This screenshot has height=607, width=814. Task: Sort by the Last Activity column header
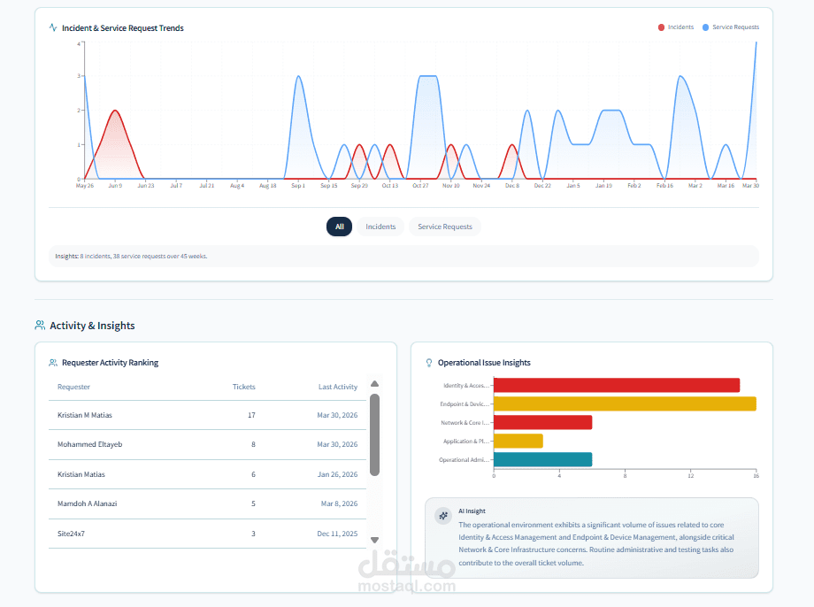click(x=338, y=387)
